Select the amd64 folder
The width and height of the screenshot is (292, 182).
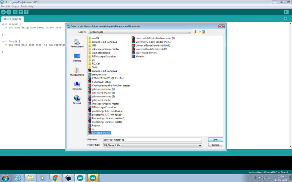(94, 38)
